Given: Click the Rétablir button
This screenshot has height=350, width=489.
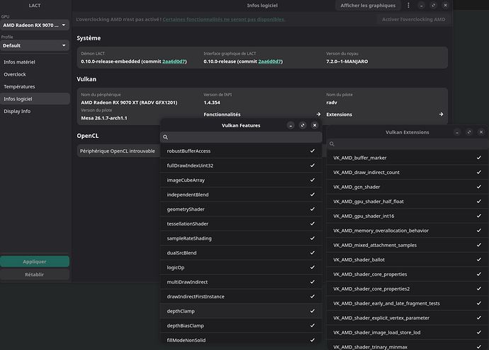Looking at the screenshot, I should [35, 274].
